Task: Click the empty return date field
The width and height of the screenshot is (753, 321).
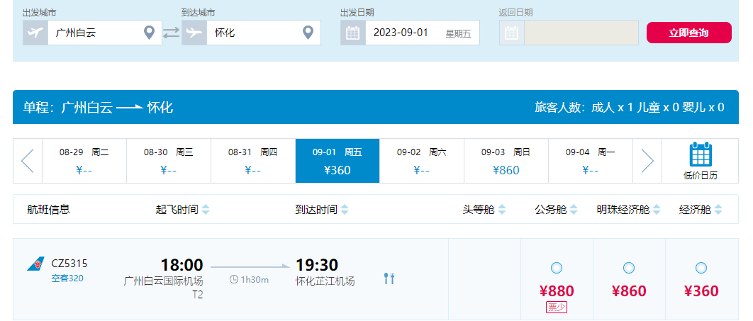Action: point(581,33)
